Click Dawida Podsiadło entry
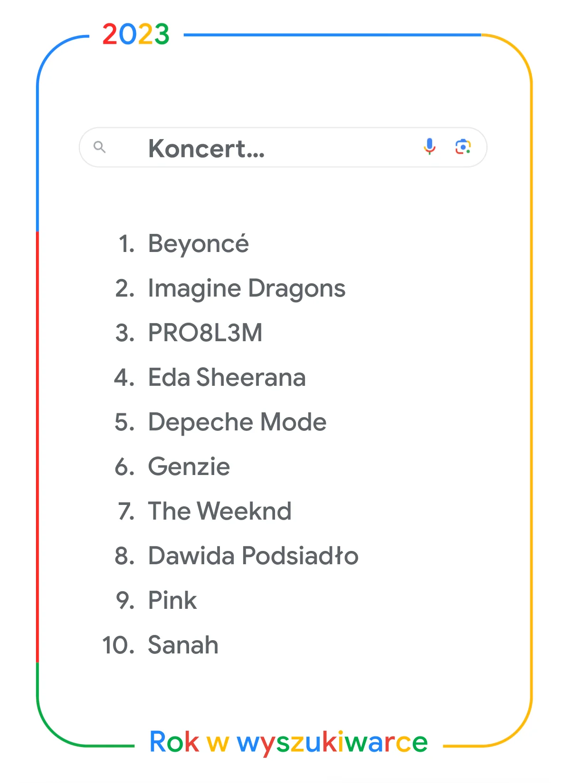The image size is (570, 783). click(253, 556)
